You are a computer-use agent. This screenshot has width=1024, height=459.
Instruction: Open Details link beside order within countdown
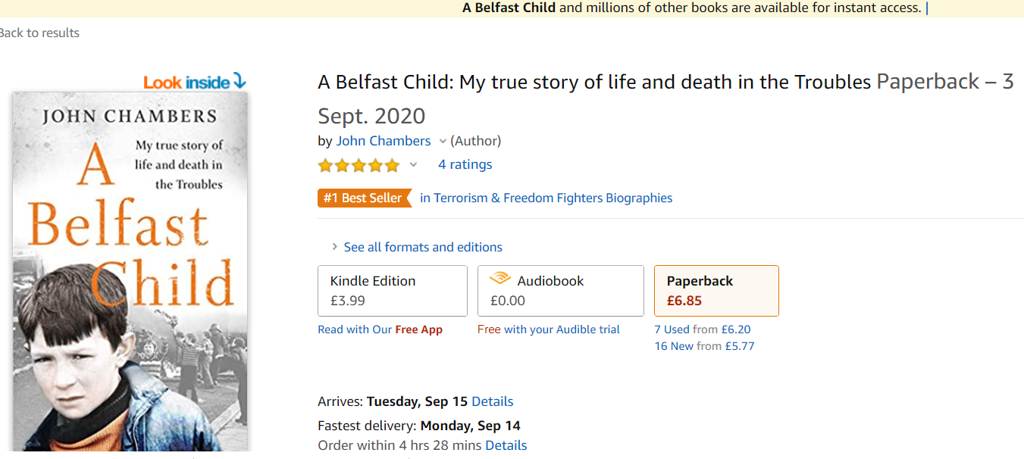pyautogui.click(x=506, y=445)
